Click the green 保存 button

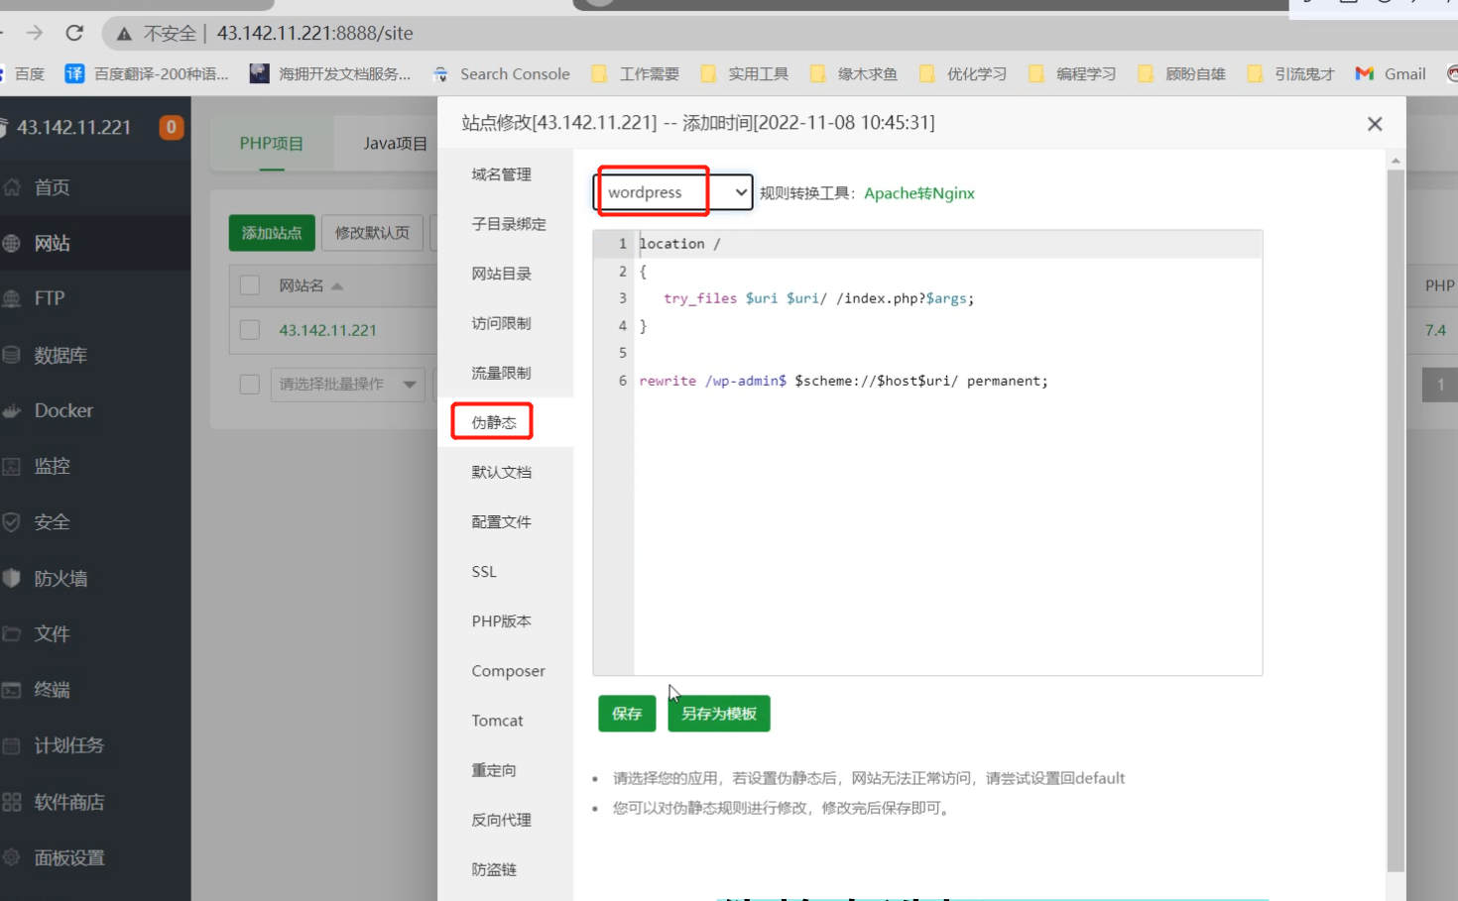627,714
